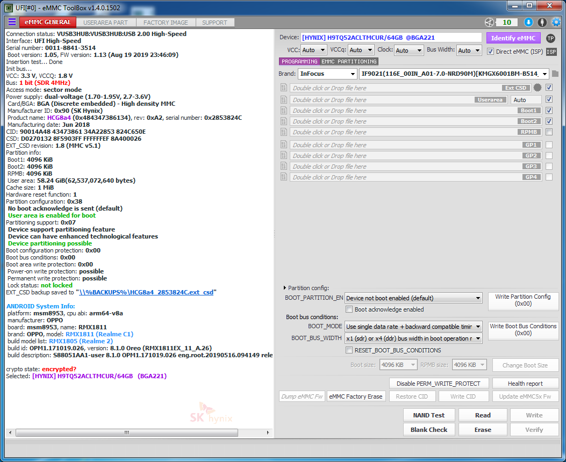
Task: Click the blue download arrow icon
Action: 528,23
